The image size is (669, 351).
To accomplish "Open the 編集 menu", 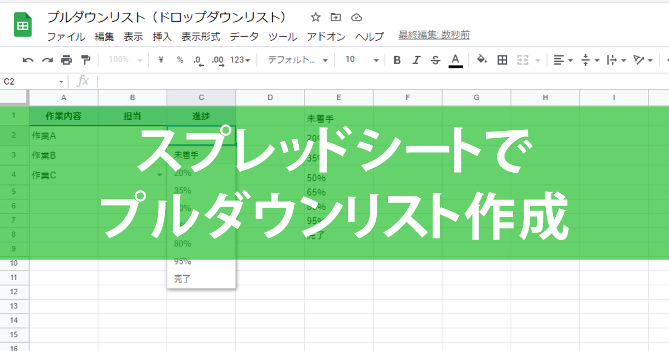I will click(x=104, y=37).
